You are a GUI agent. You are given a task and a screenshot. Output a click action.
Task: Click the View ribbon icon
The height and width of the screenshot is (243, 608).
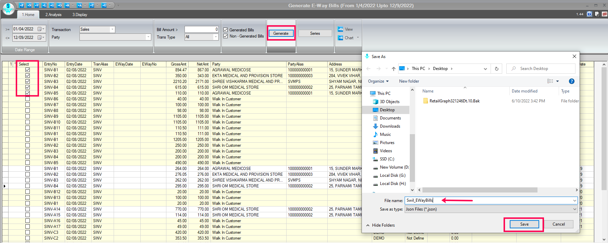[341, 29]
